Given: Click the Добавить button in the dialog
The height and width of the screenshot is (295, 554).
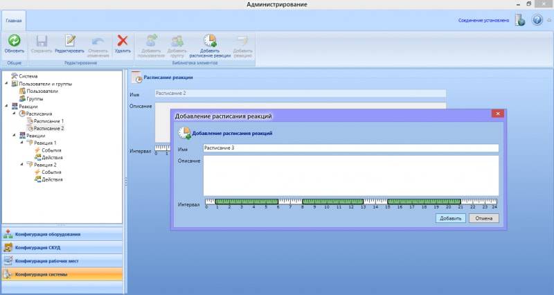Looking at the screenshot, I should coord(450,218).
